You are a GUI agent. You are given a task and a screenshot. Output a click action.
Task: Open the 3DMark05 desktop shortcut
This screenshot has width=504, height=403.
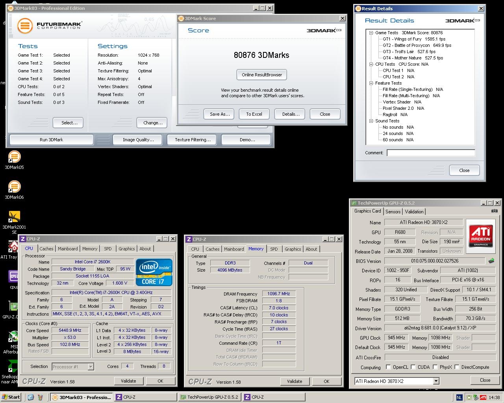pos(14,157)
